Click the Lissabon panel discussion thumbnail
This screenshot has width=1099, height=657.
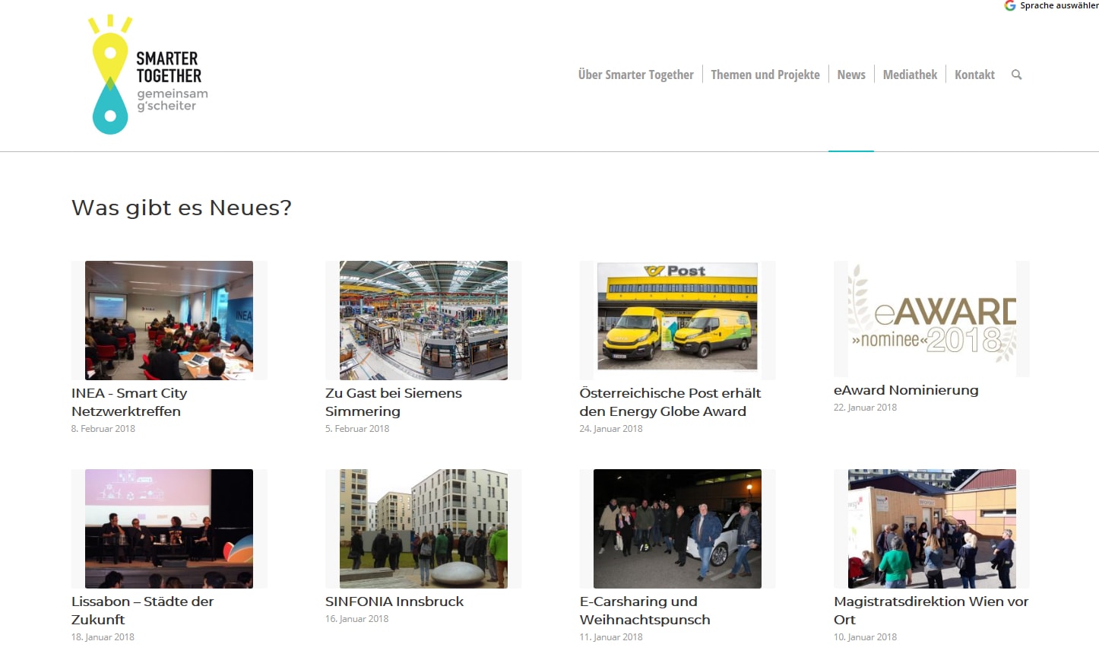(x=169, y=528)
